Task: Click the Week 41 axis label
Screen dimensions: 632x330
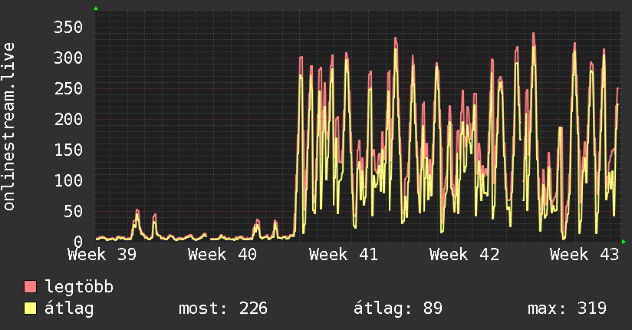Action: [344, 255]
